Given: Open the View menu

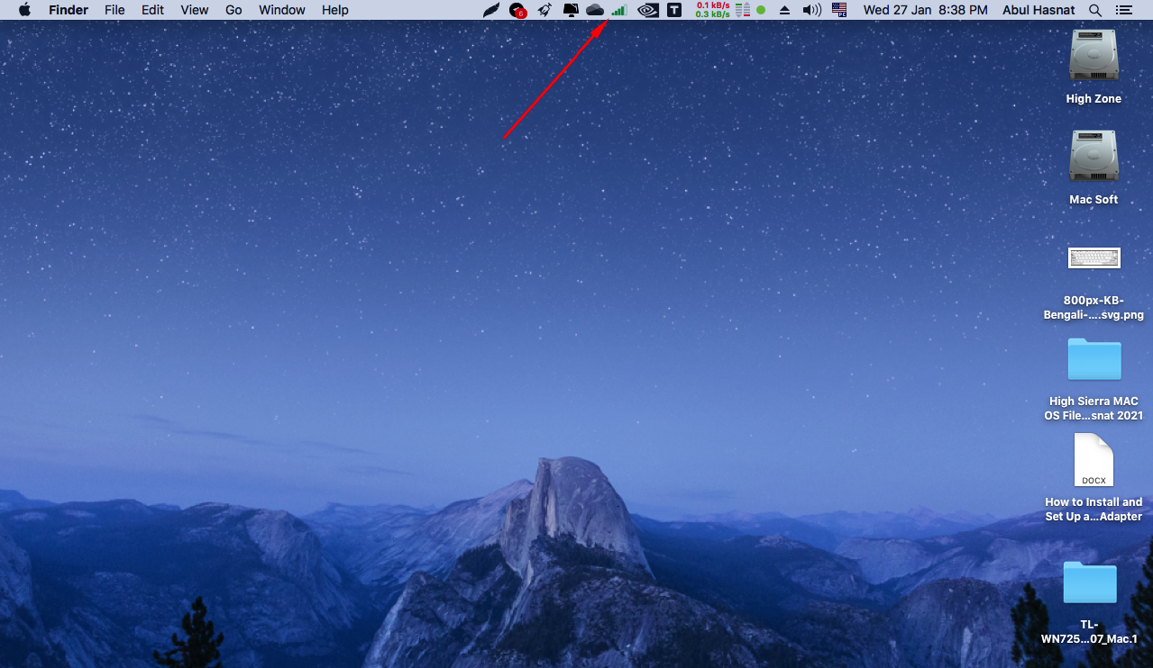Looking at the screenshot, I should point(194,10).
